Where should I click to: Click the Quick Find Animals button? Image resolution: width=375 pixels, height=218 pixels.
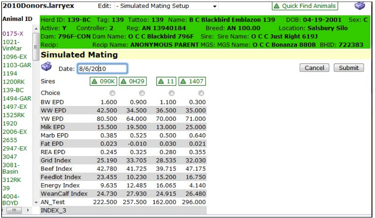305,6
